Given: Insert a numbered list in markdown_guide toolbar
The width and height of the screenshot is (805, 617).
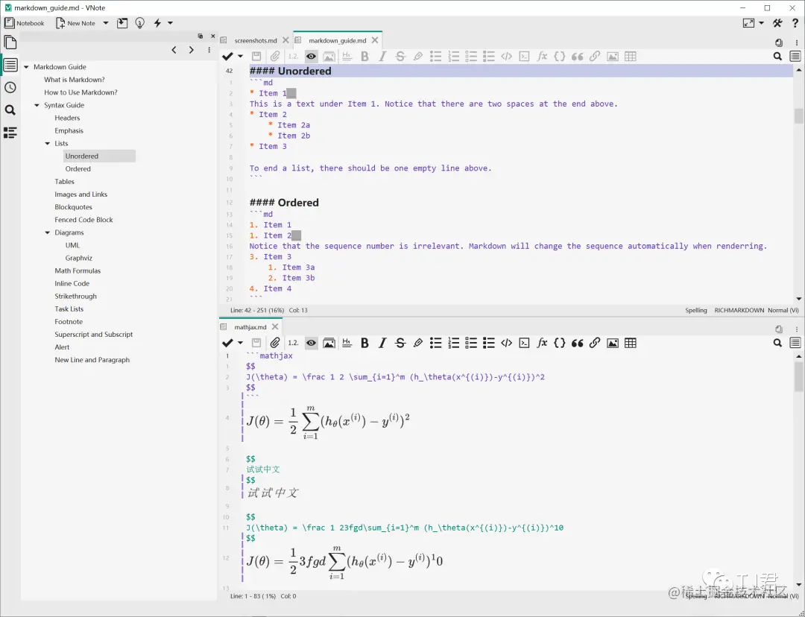Looking at the screenshot, I should [x=453, y=57].
